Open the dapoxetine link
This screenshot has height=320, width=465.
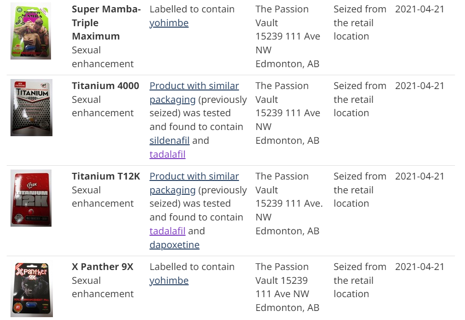pos(175,245)
